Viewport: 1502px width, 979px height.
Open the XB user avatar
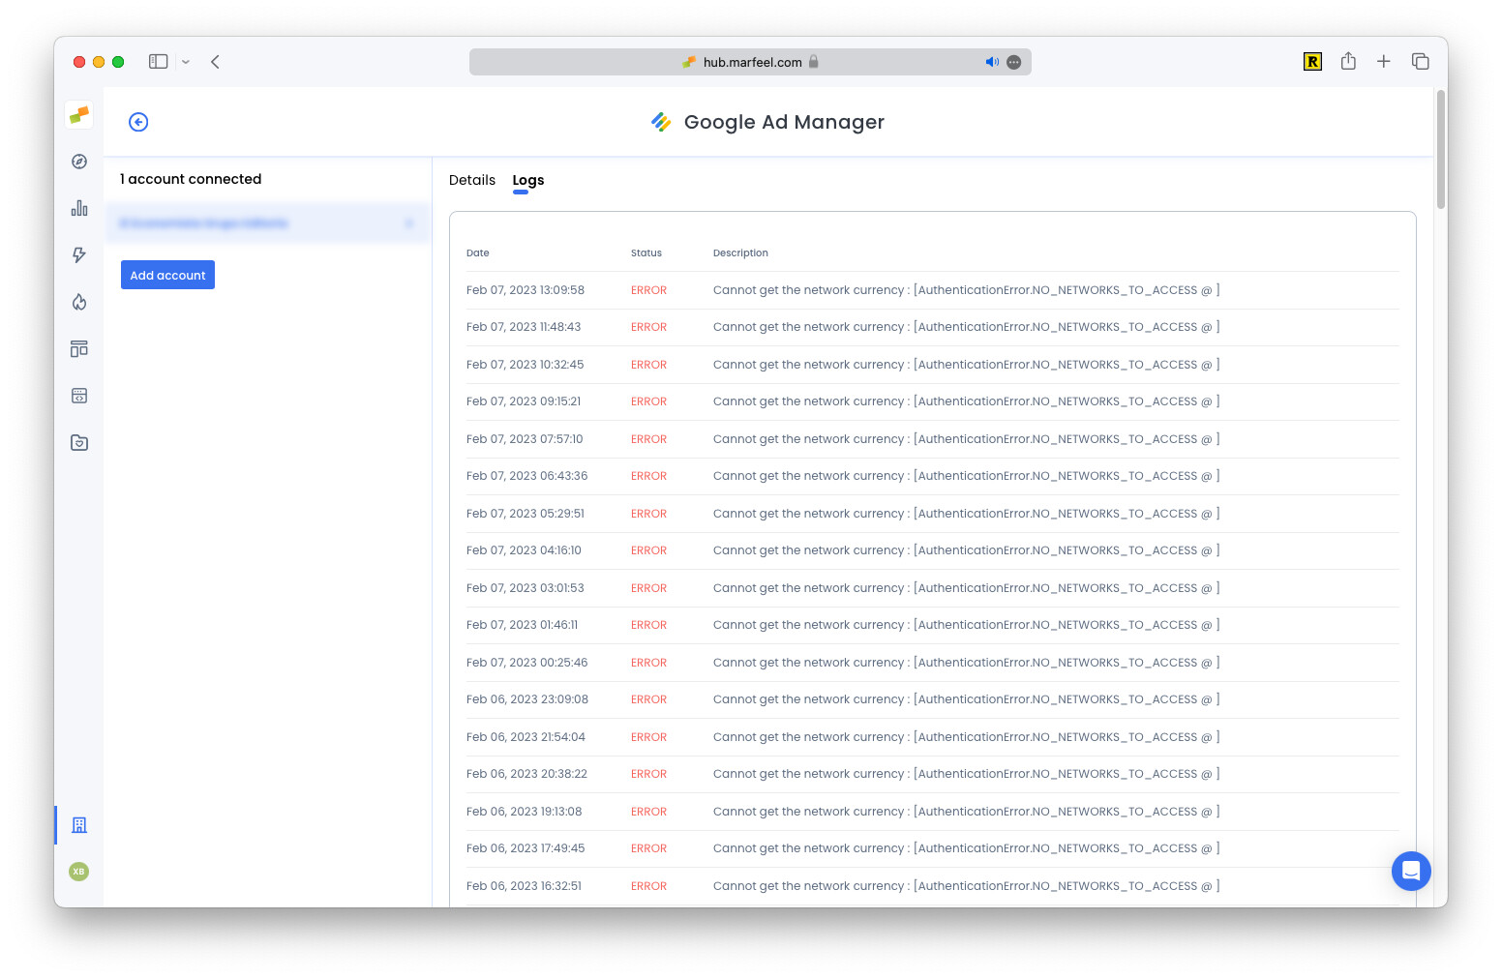click(x=78, y=872)
